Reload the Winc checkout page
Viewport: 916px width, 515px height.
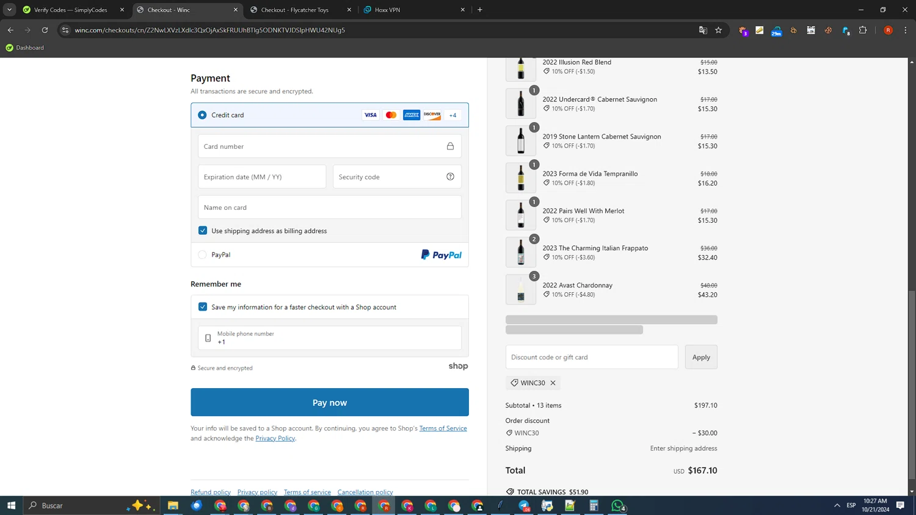coord(45,30)
